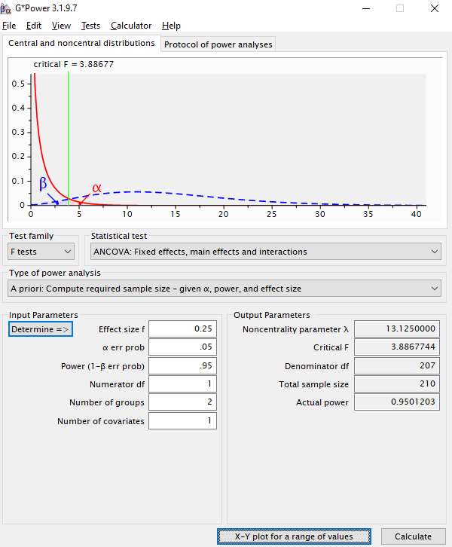Expand the Type of power analysis dropdown

(x=224, y=289)
